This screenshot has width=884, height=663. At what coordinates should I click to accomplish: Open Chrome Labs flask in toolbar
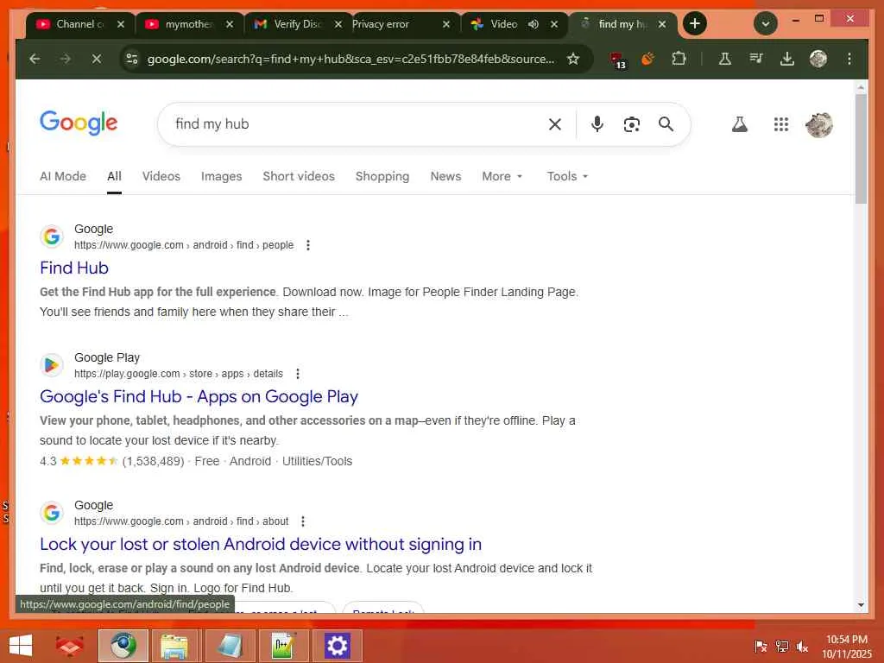click(725, 59)
